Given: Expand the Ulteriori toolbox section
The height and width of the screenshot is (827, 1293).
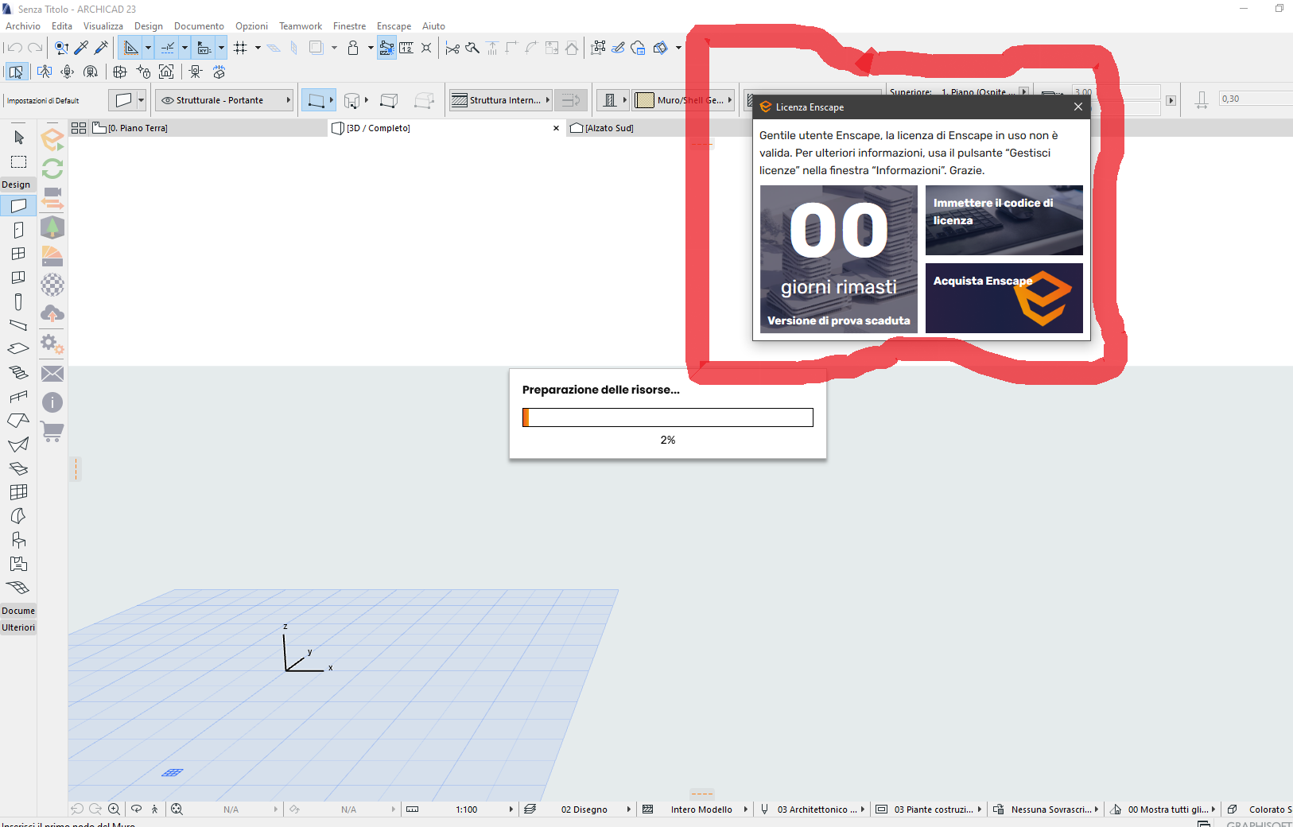Looking at the screenshot, I should [18, 627].
